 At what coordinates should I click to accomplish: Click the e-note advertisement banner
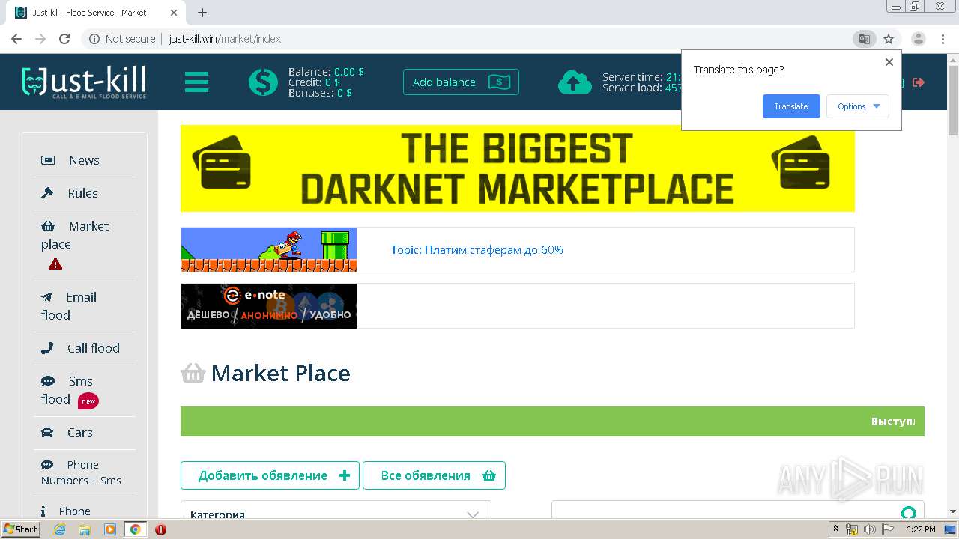pos(268,306)
